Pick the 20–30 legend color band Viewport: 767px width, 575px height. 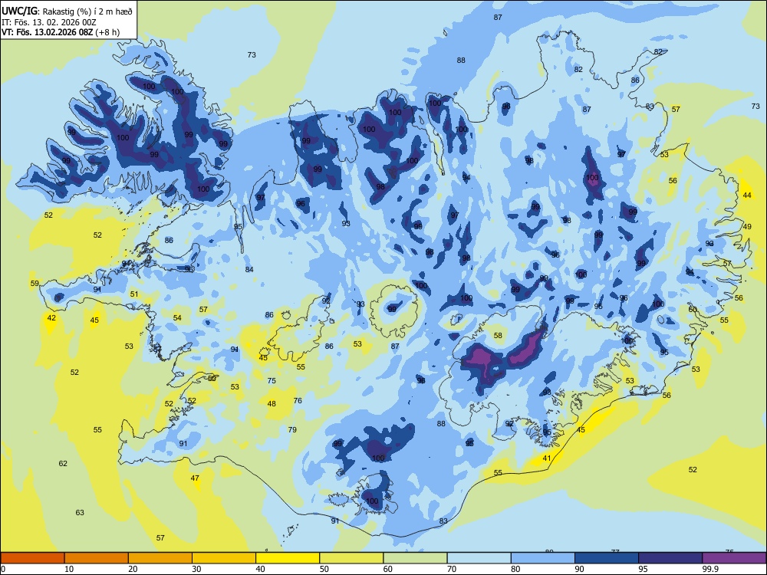[x=160, y=558]
